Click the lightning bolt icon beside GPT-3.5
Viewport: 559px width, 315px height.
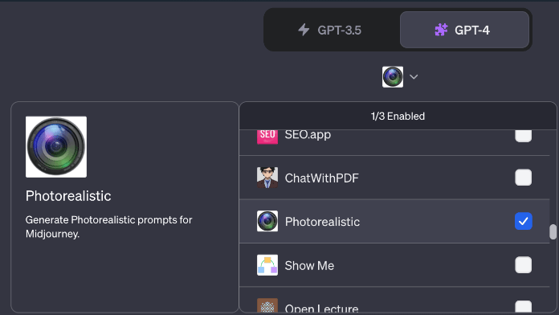point(304,30)
